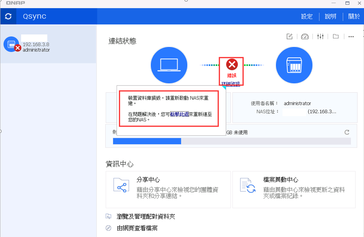Open the 說明 menu item
364x237 pixels.
[330, 17]
